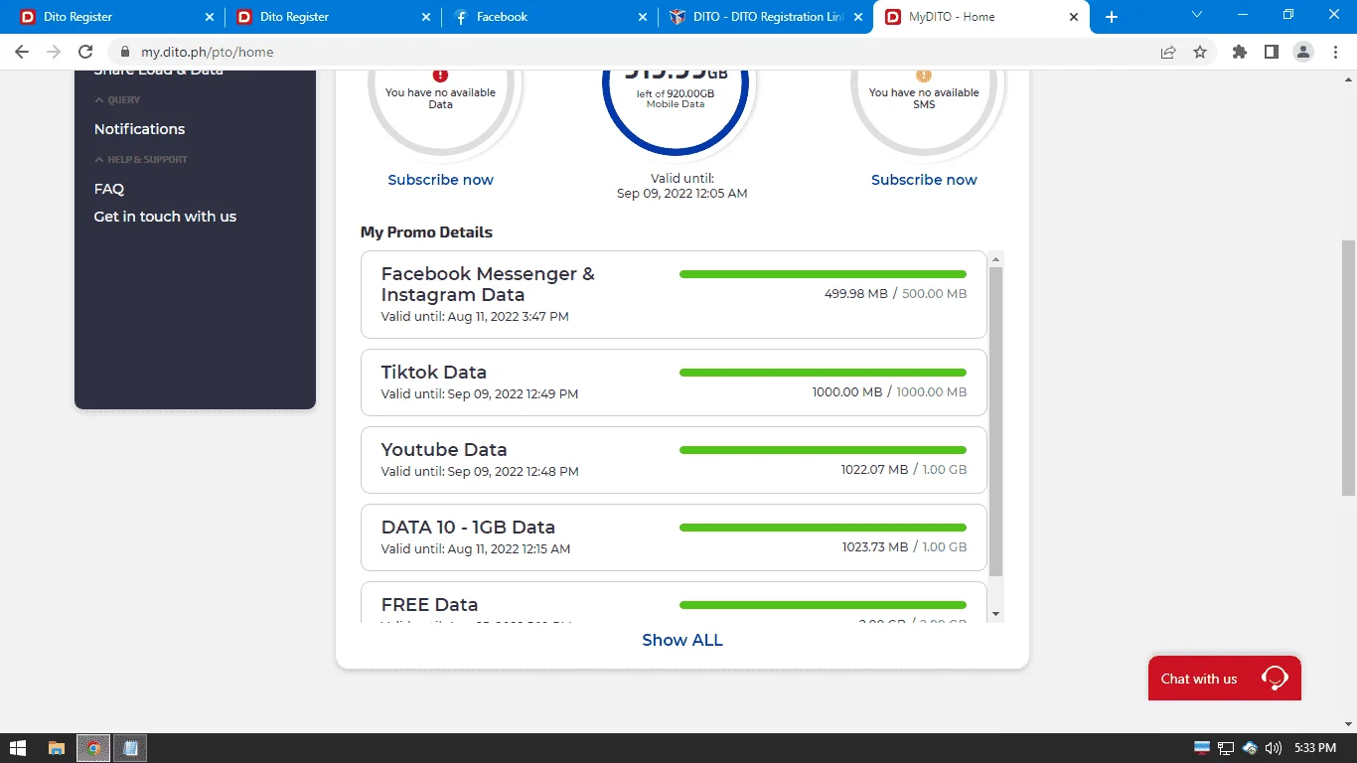The image size is (1357, 763).
Task: Open Get in touch with us
Action: 165,217
